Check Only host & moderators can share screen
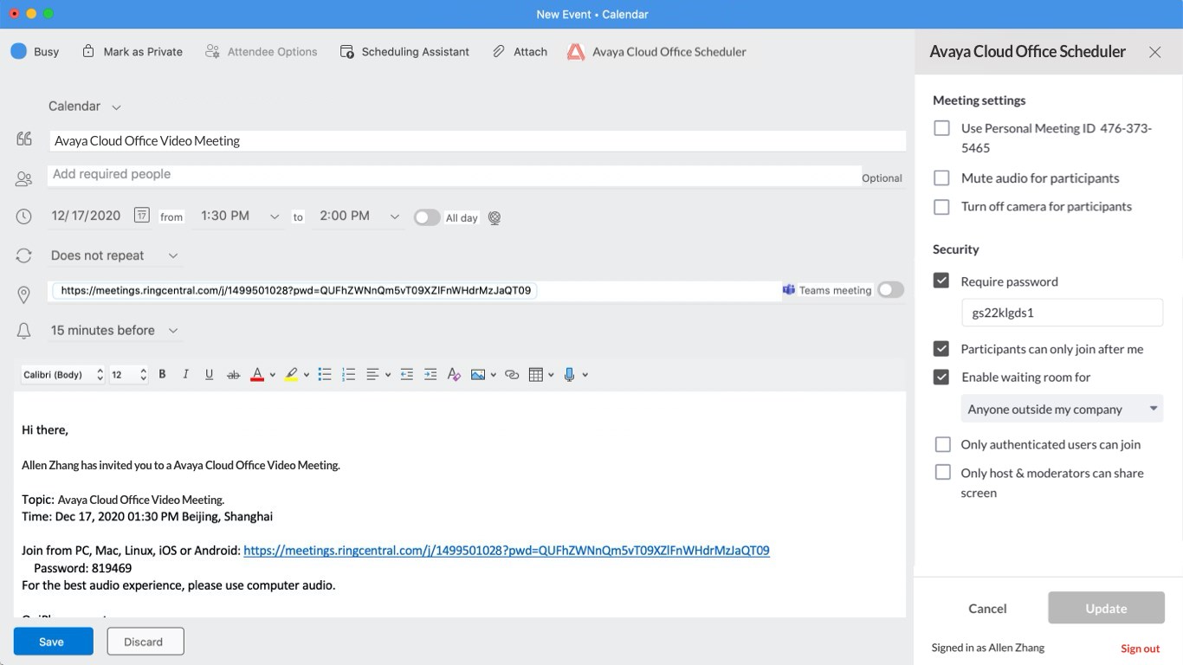The image size is (1183, 665). 942,473
